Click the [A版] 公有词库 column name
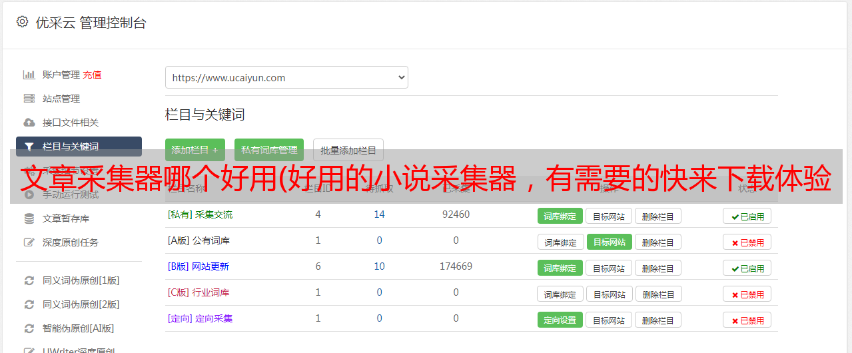The image size is (852, 353). click(199, 240)
